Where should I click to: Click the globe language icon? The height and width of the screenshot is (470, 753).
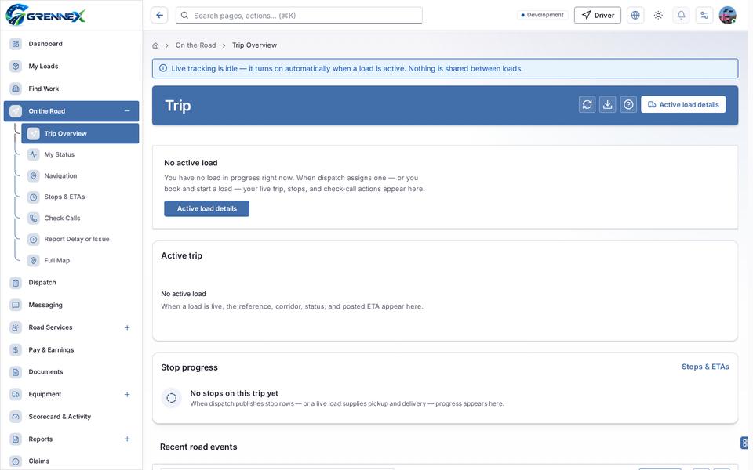tap(635, 16)
